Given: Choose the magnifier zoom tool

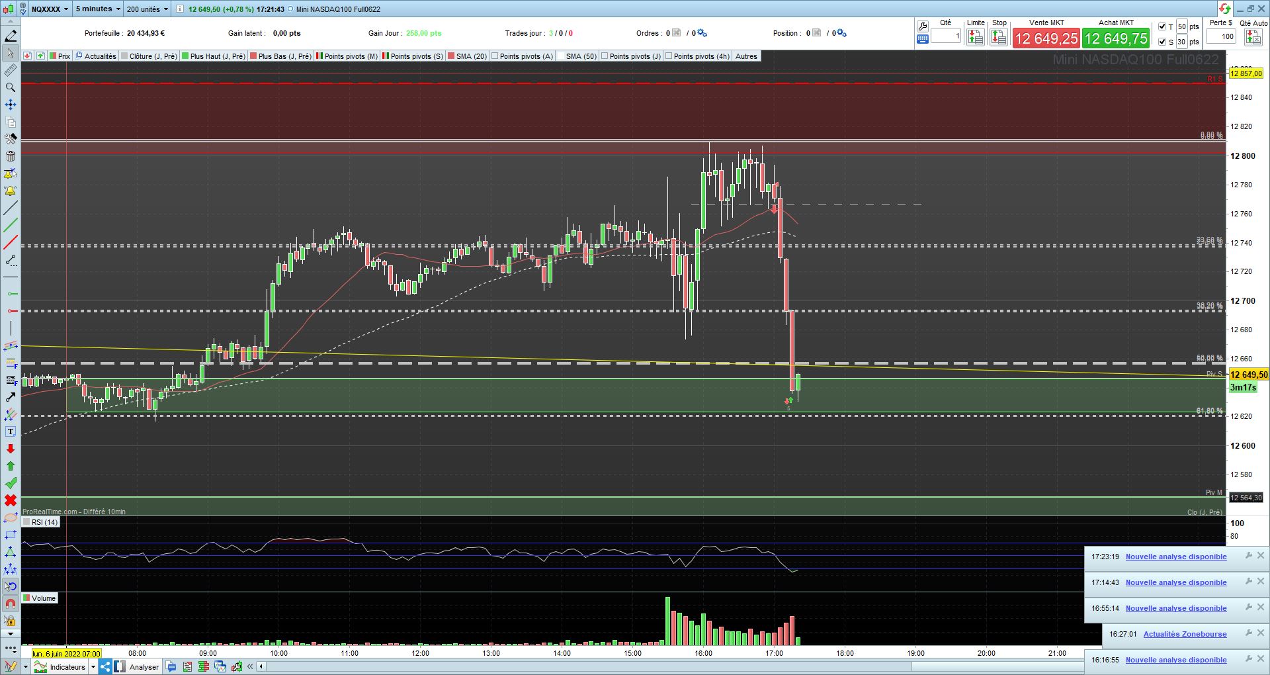Looking at the screenshot, I should click(11, 87).
